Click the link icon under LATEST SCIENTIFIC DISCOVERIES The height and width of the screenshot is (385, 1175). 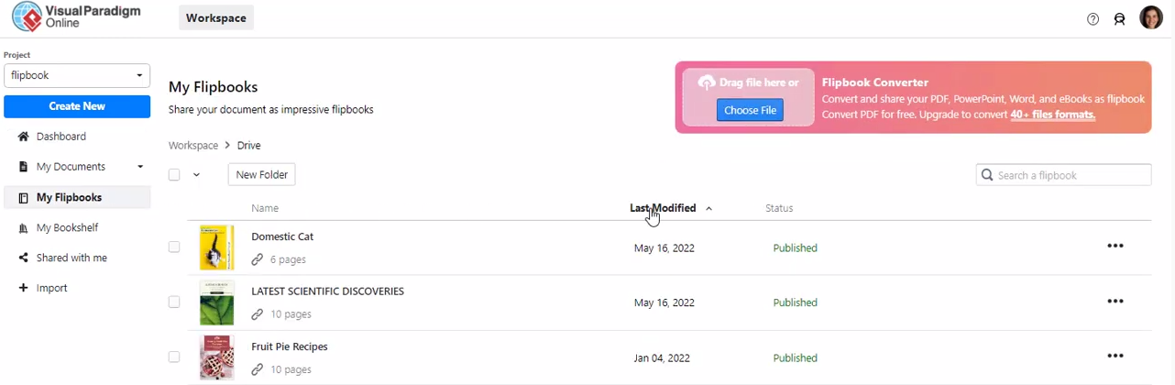pos(258,314)
